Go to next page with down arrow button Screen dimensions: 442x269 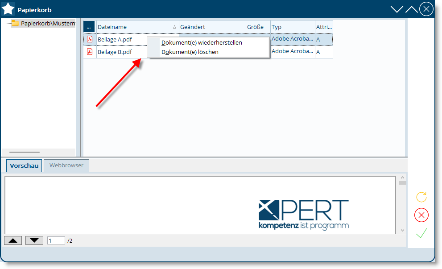click(x=34, y=240)
